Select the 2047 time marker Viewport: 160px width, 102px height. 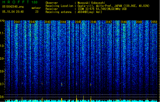(109, 22)
